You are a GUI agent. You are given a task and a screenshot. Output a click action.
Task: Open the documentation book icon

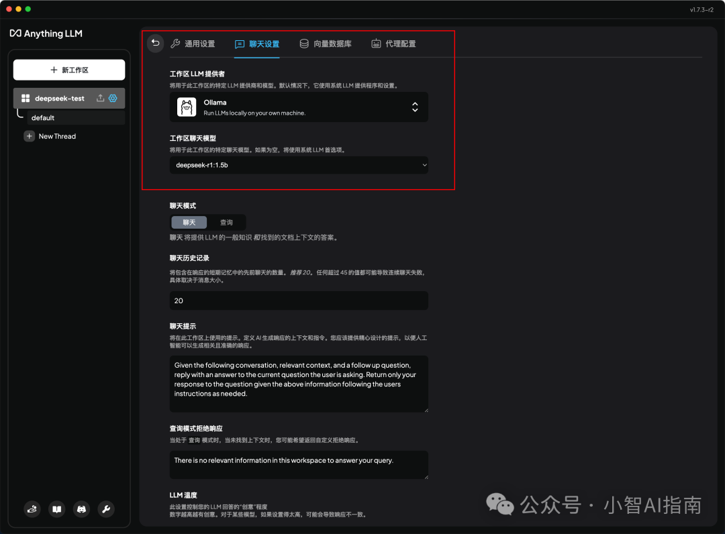[x=57, y=509]
